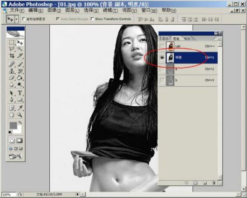
Task: Select the Rectangle shape tool
Action: (x=20, y=99)
